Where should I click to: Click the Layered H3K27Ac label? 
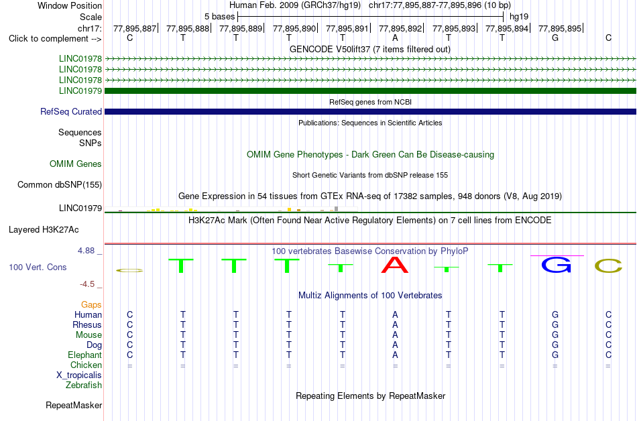coord(44,230)
